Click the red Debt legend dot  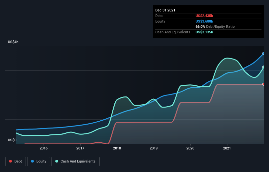10,161
